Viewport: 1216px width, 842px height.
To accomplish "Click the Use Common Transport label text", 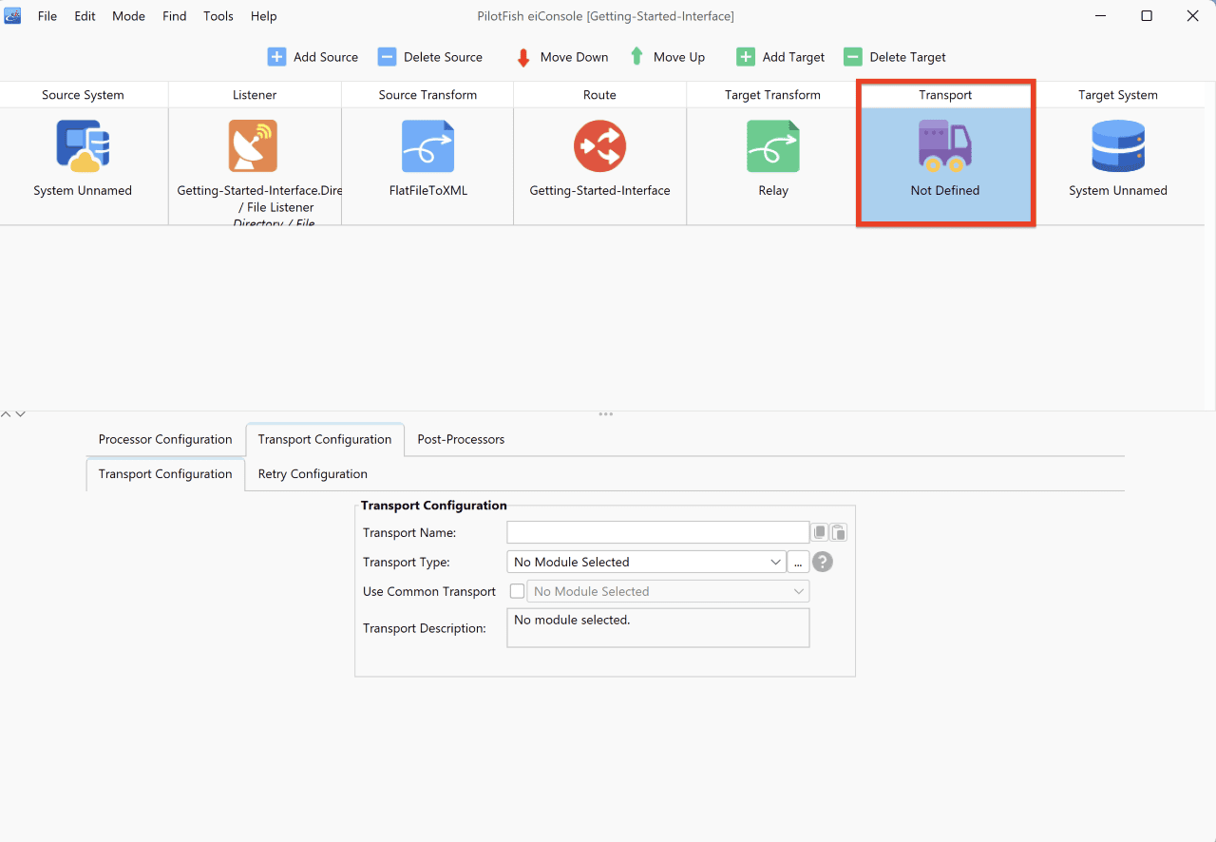I will (x=429, y=591).
